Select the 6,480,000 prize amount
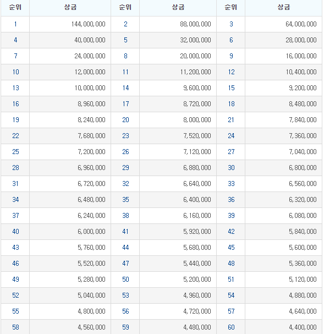Viewport: 324px width, 334px height. 91,200
